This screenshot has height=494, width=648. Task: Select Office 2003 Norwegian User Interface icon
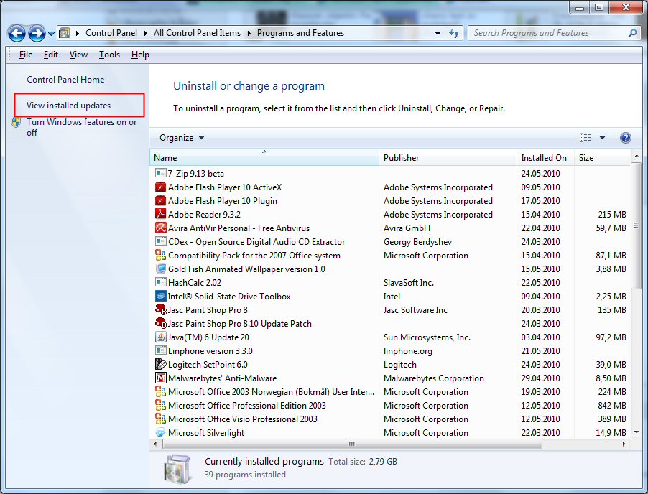coord(160,391)
